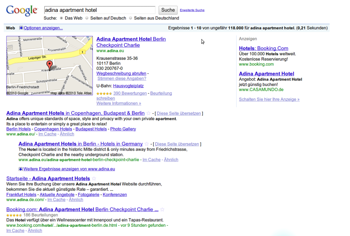Open Copenhagen Hotels sitelink
This screenshot has width=350, height=236.
tap(53, 129)
